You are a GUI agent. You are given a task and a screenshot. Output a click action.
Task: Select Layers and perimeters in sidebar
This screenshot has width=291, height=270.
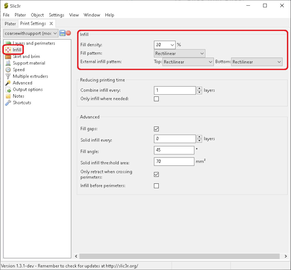pyautogui.click(x=34, y=43)
